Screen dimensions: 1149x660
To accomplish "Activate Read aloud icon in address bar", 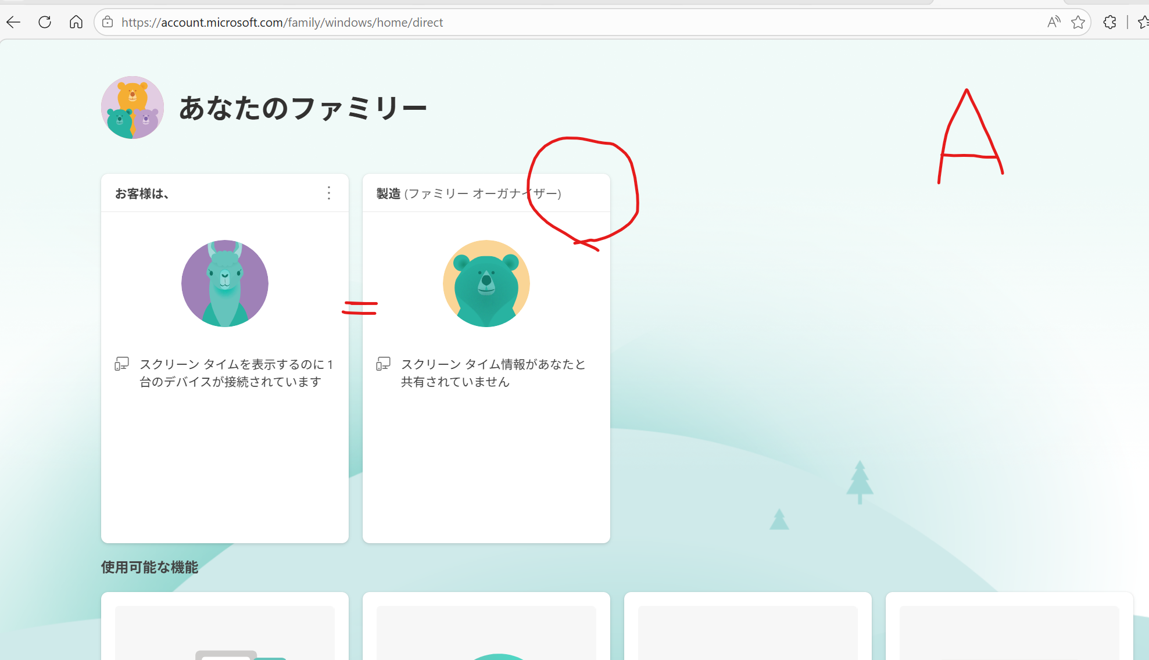I will 1054,22.
